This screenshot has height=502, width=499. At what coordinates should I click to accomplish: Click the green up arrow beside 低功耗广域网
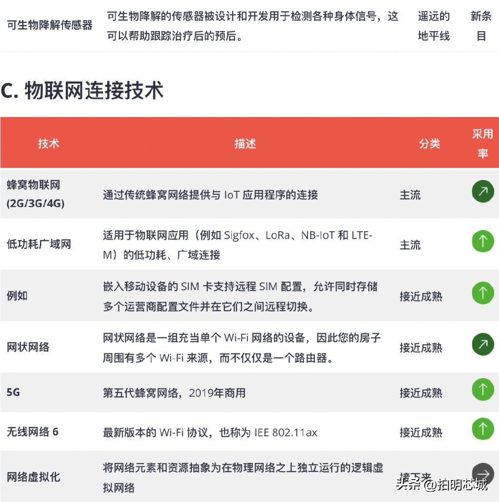coord(482,241)
